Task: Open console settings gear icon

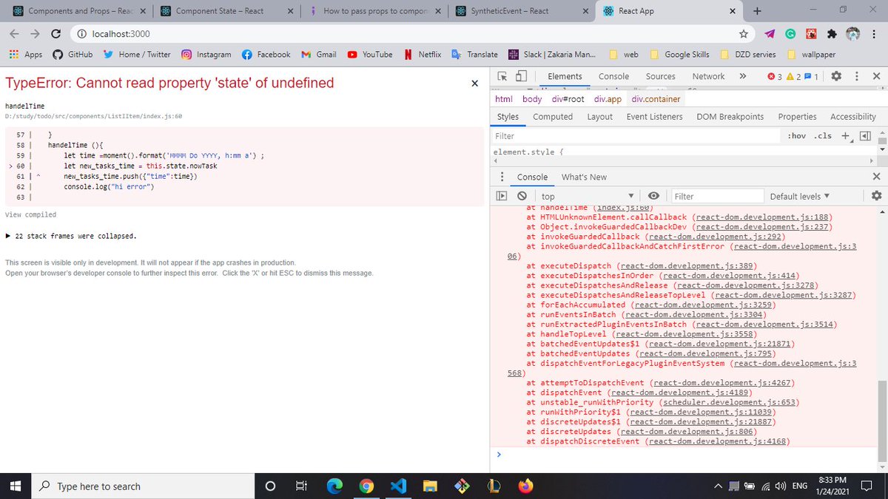Action: point(877,196)
